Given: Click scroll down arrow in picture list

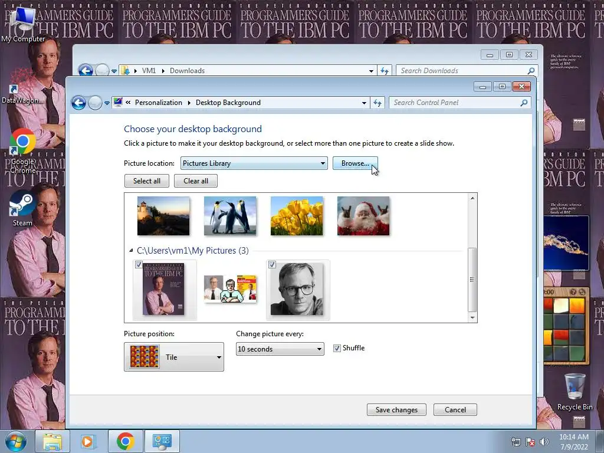Looking at the screenshot, I should coord(472,318).
